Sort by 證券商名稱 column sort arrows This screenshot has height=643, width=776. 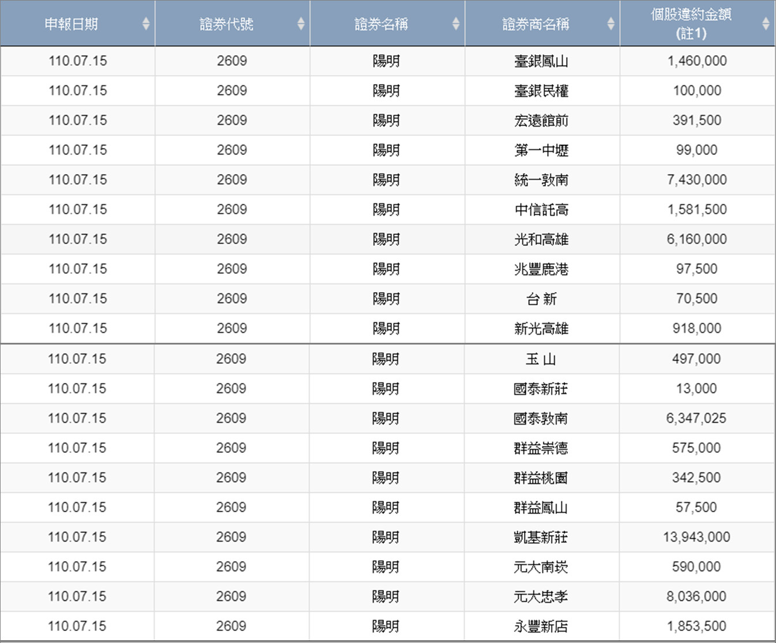click(x=611, y=24)
